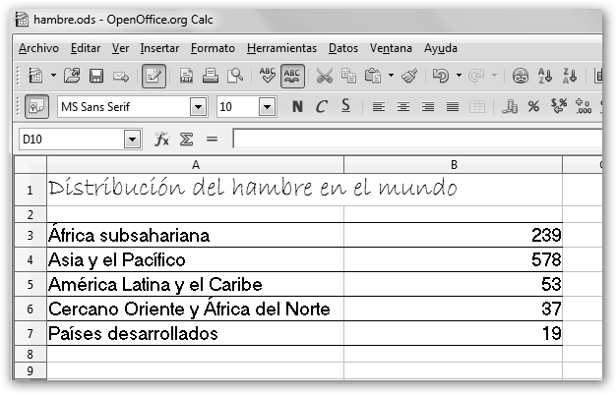The width and height of the screenshot is (616, 394).
Task: Select row 3 header
Action: tap(30, 236)
